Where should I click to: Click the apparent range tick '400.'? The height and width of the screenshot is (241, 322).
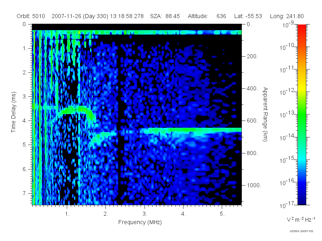[252, 88]
